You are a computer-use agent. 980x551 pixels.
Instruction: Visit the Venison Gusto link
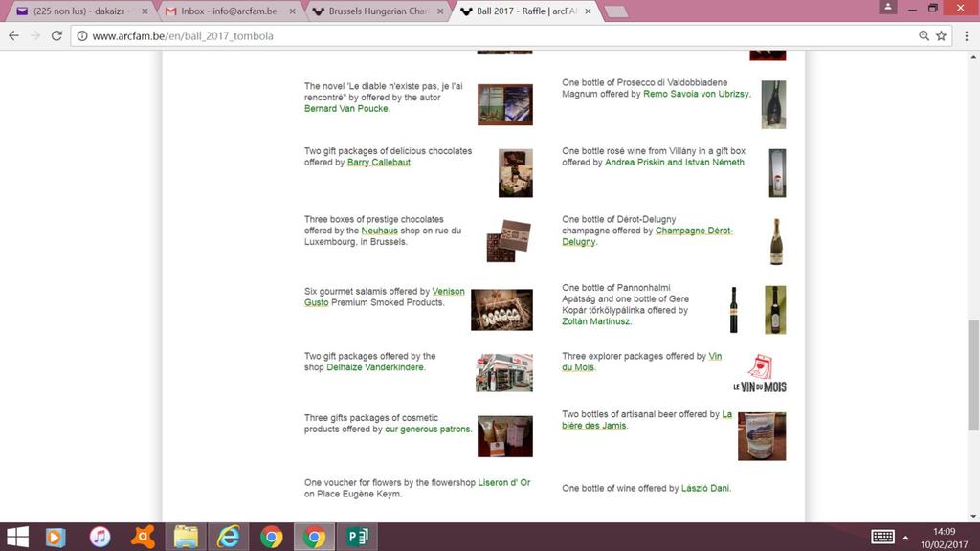[385, 297]
